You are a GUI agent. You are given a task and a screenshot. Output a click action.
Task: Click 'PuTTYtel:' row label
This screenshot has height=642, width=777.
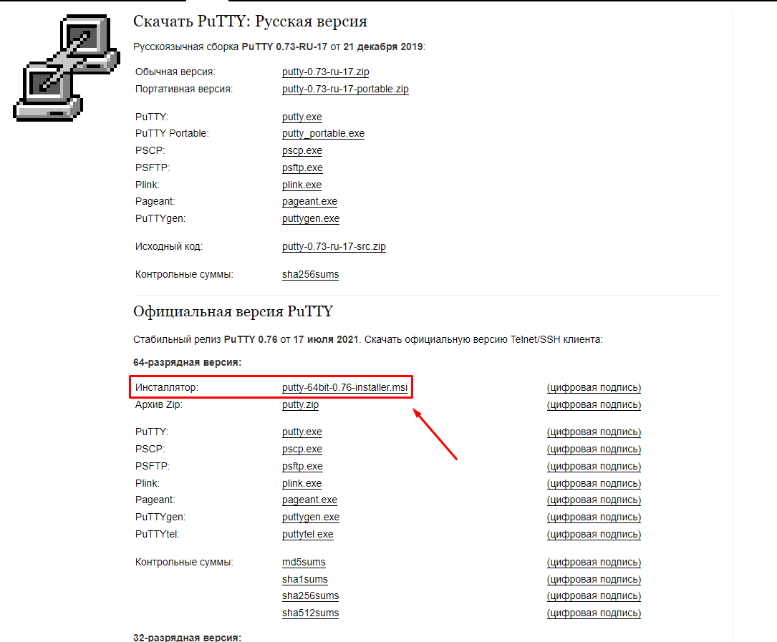[158, 535]
